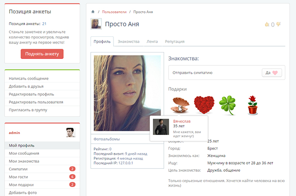This screenshot has height=196, width=296.
Task: Open Вячеслав's photo in gift tooltip
Action: [161, 126]
